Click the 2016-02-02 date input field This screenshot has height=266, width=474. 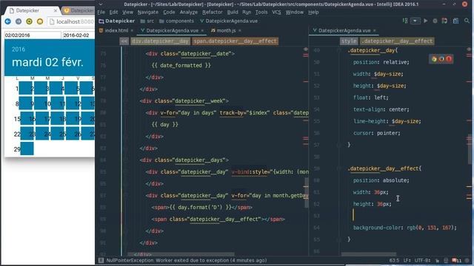79,35
